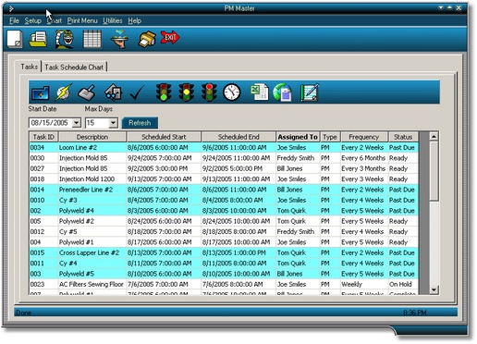Open the yellow folder with papers icon
Screen dimensions: 477x344
pos(38,39)
